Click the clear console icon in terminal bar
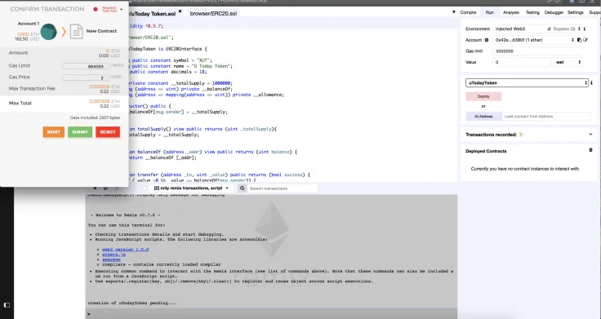The image size is (601, 319). pyautogui.click(x=105, y=188)
